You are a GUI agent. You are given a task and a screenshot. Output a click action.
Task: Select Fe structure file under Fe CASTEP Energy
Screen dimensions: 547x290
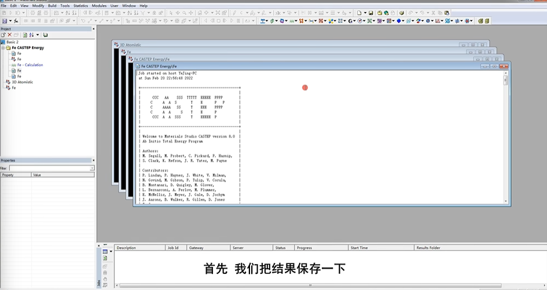[x=19, y=59]
